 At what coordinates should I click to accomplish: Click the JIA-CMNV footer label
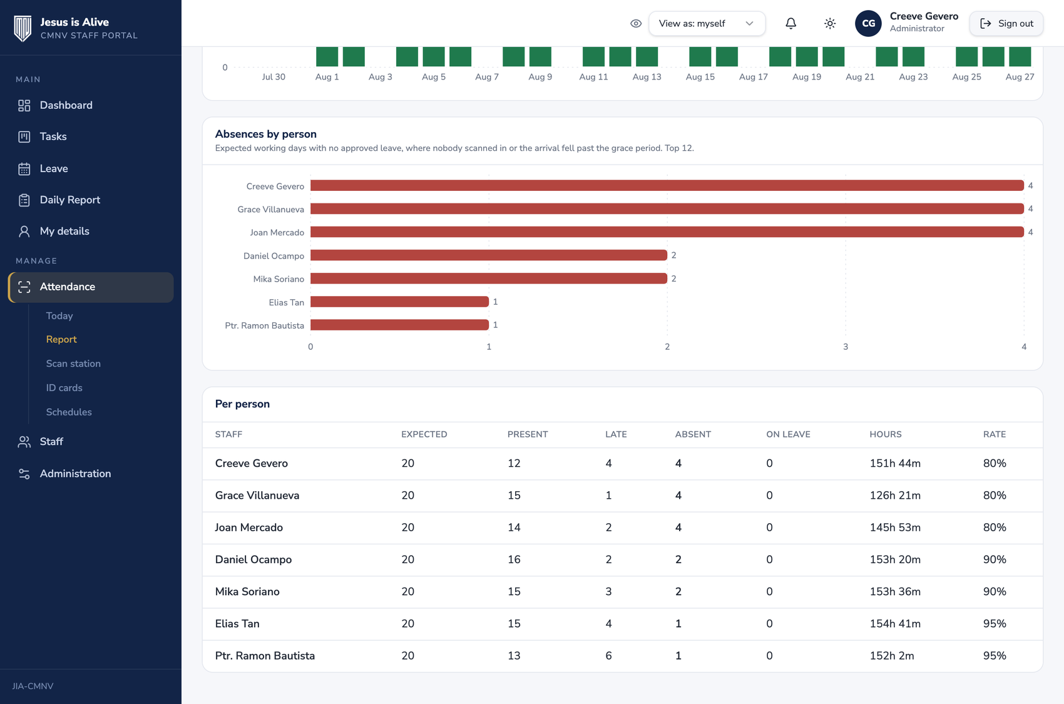[x=33, y=686]
